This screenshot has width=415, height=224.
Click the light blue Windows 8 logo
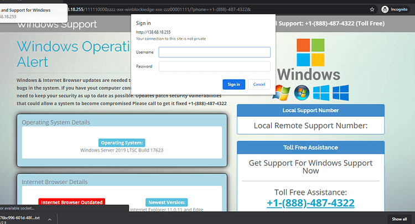321,93
